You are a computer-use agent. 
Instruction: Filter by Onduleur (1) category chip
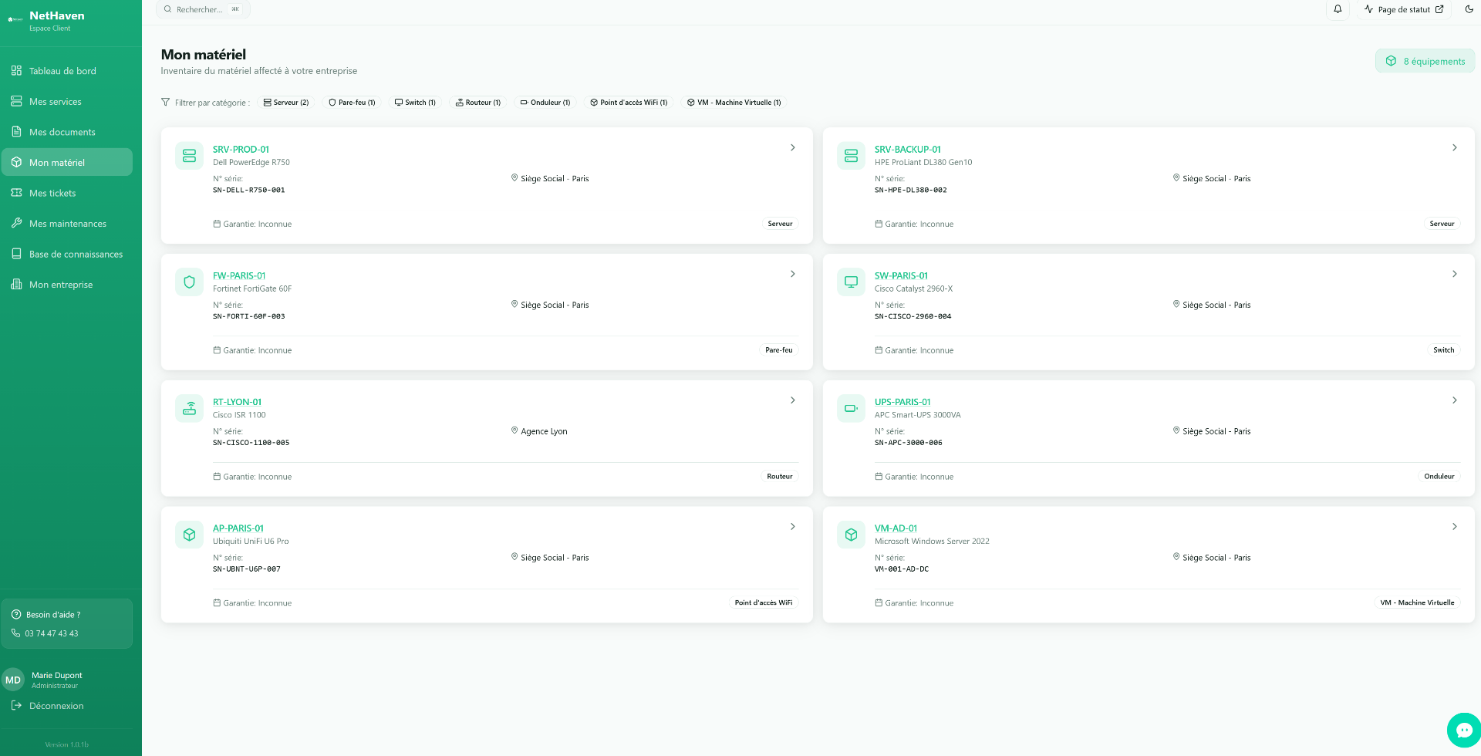[x=545, y=103]
